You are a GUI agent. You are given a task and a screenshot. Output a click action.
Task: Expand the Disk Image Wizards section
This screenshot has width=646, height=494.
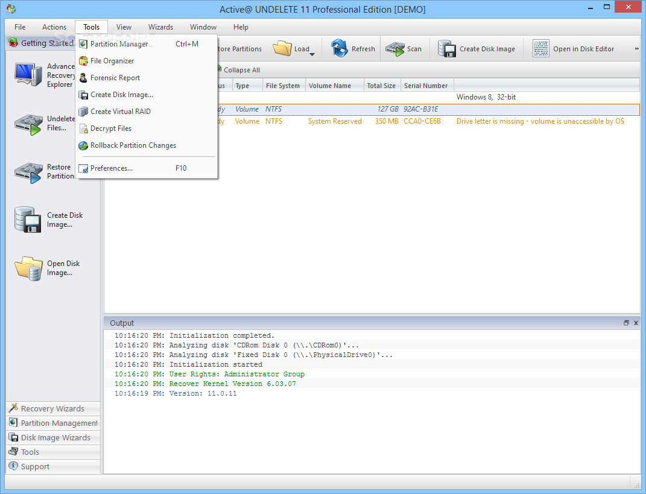point(53,437)
